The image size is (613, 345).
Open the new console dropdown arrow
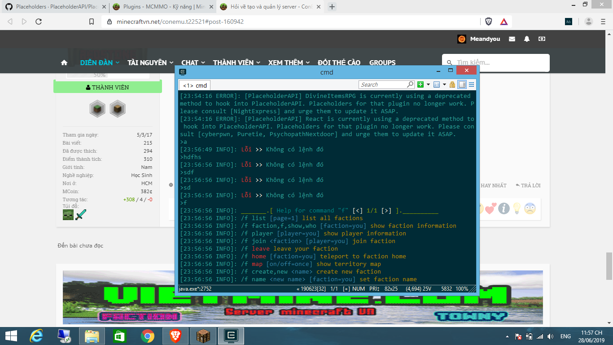point(428,84)
